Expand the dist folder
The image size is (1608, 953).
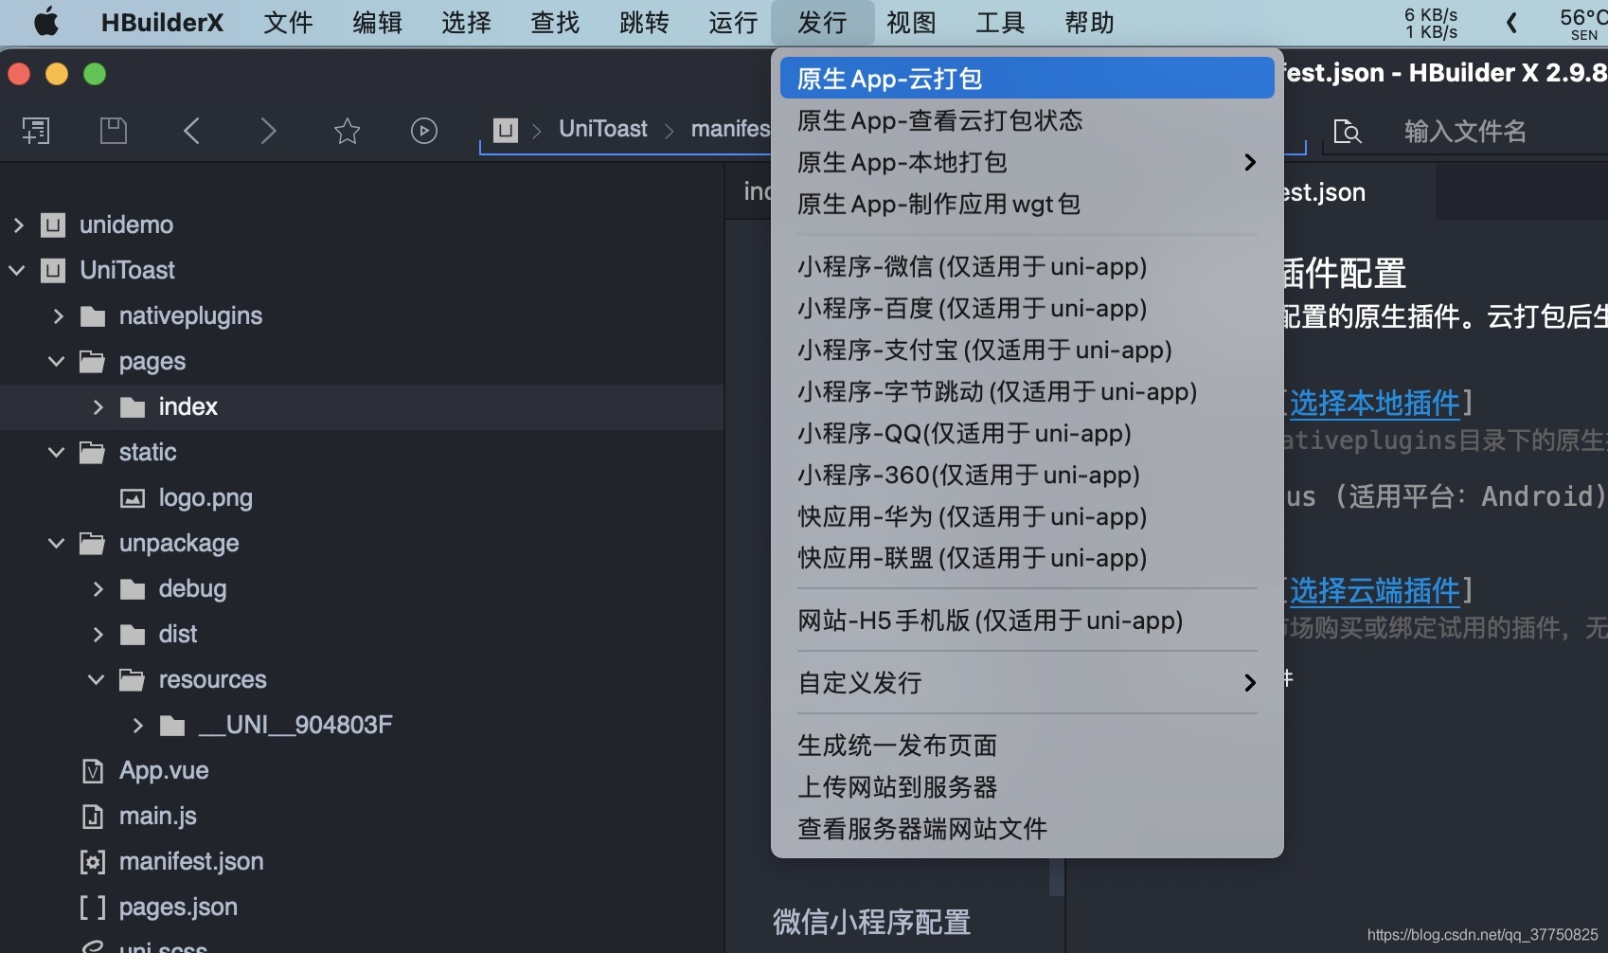(98, 634)
